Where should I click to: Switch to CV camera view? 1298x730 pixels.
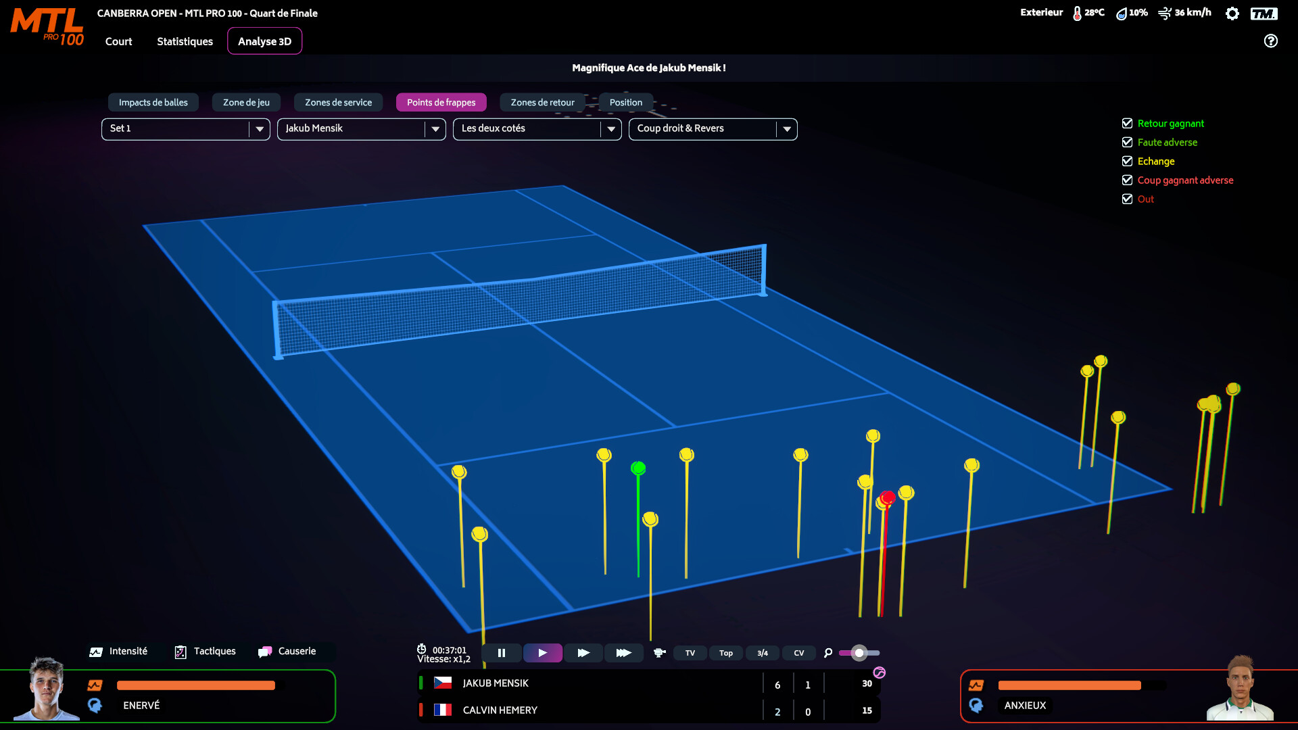799,653
